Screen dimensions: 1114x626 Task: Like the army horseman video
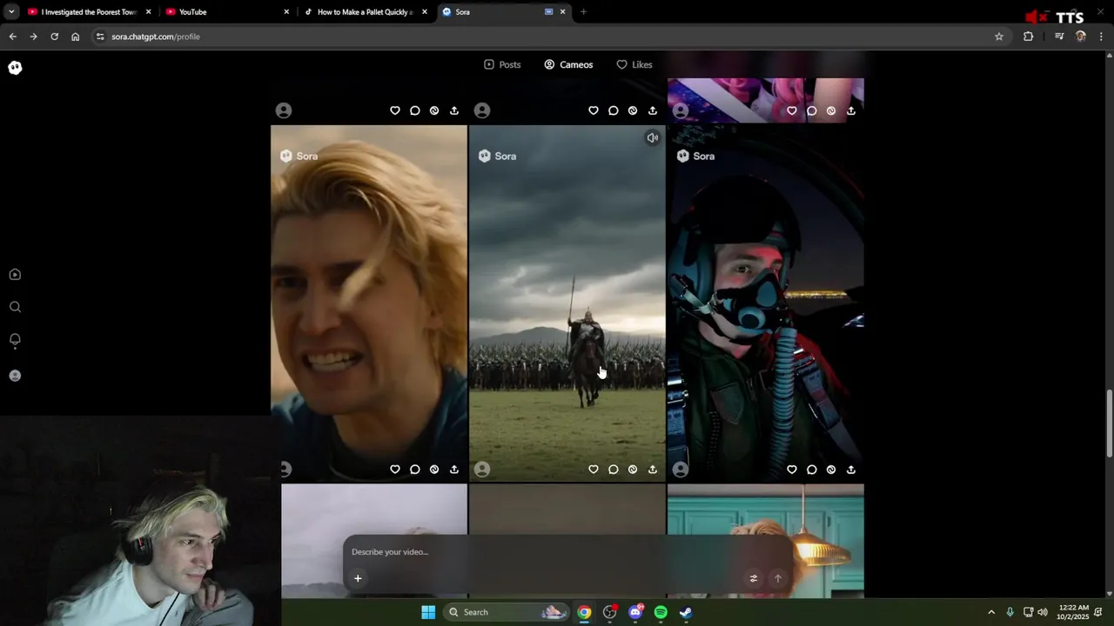click(594, 469)
